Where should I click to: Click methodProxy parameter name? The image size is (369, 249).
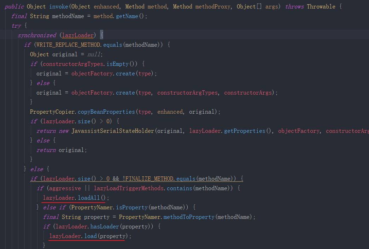click(x=213, y=7)
